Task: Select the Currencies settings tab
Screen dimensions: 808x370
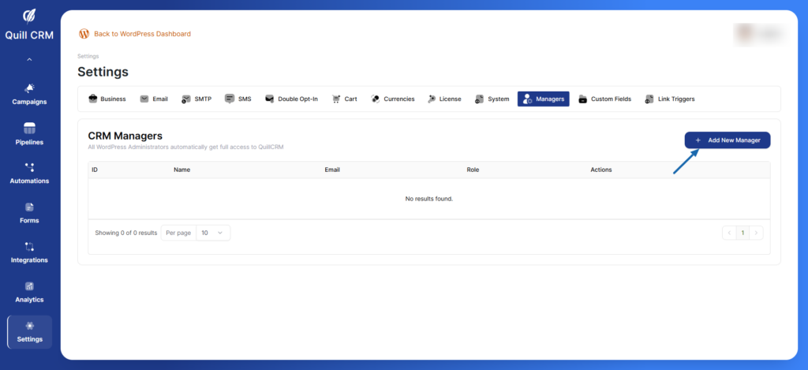Action: point(392,99)
